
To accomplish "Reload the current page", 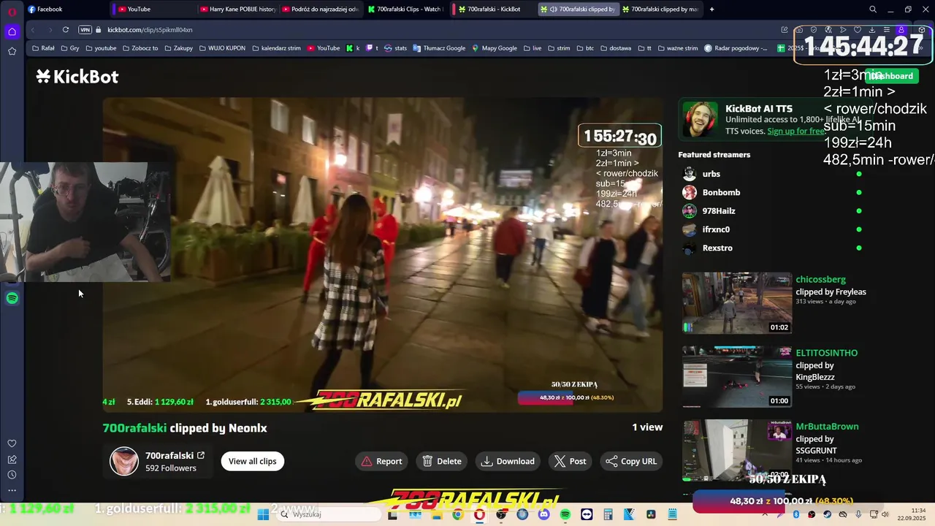I will (66, 30).
